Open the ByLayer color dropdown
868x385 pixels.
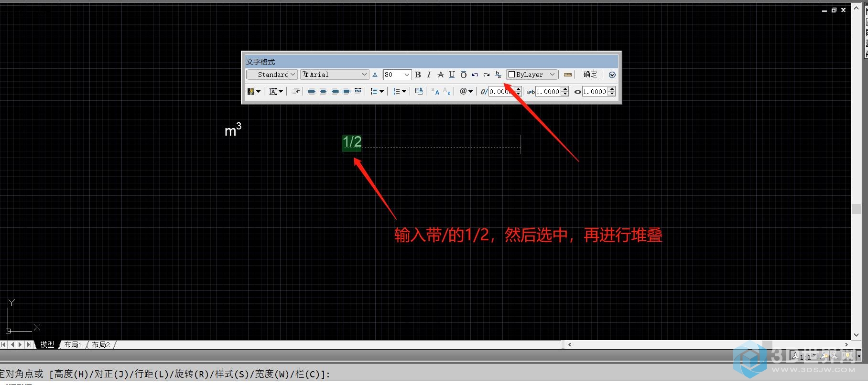pyautogui.click(x=532, y=75)
